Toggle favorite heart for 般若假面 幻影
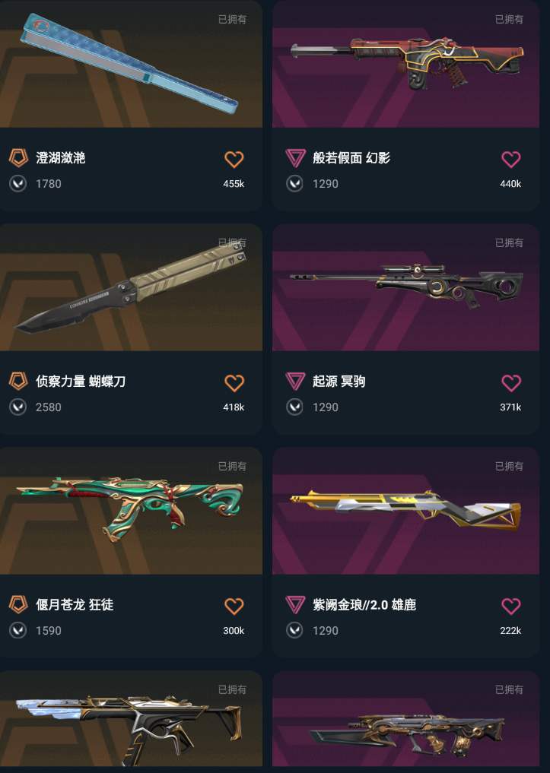The width and height of the screenshot is (550, 773). point(511,159)
